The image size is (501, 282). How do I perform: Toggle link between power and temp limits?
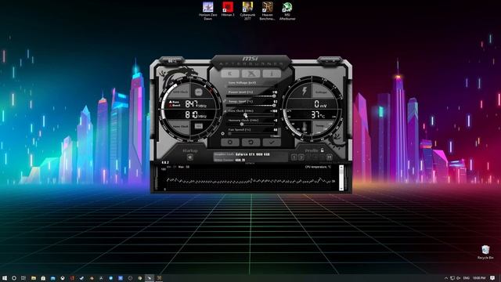pyautogui.click(x=225, y=101)
